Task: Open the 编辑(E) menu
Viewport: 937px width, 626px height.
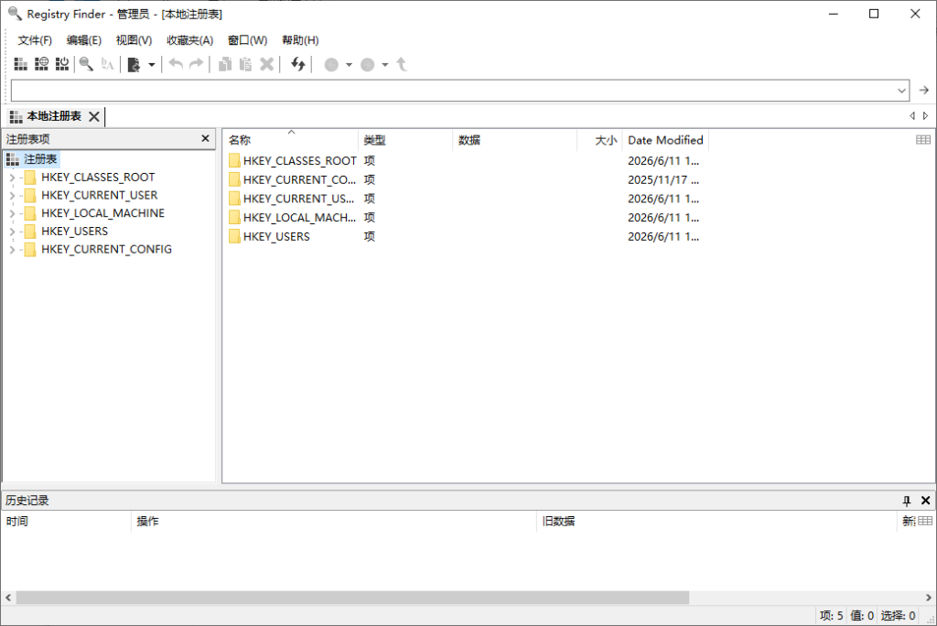Action: point(83,40)
